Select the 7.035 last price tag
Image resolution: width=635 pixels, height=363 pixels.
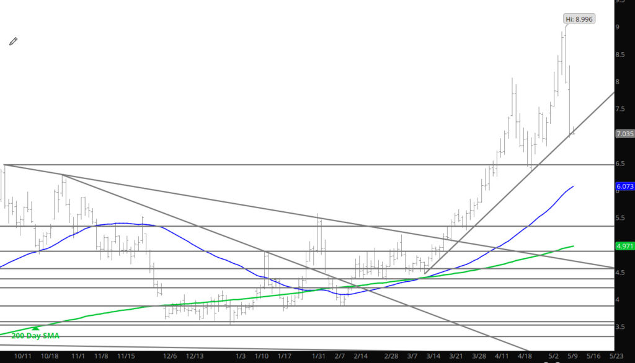coord(624,133)
